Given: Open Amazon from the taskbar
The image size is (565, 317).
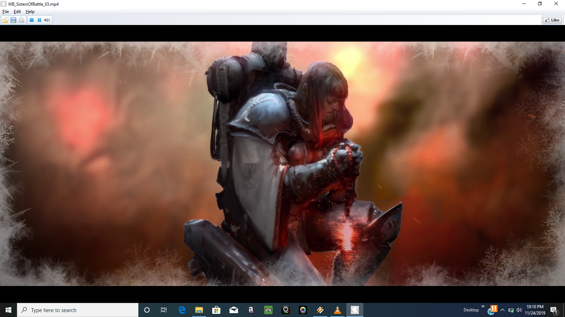Looking at the screenshot, I should point(251,310).
